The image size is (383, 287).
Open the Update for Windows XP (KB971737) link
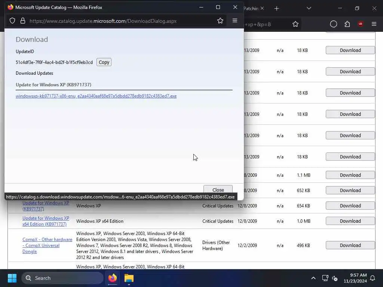coord(46,206)
